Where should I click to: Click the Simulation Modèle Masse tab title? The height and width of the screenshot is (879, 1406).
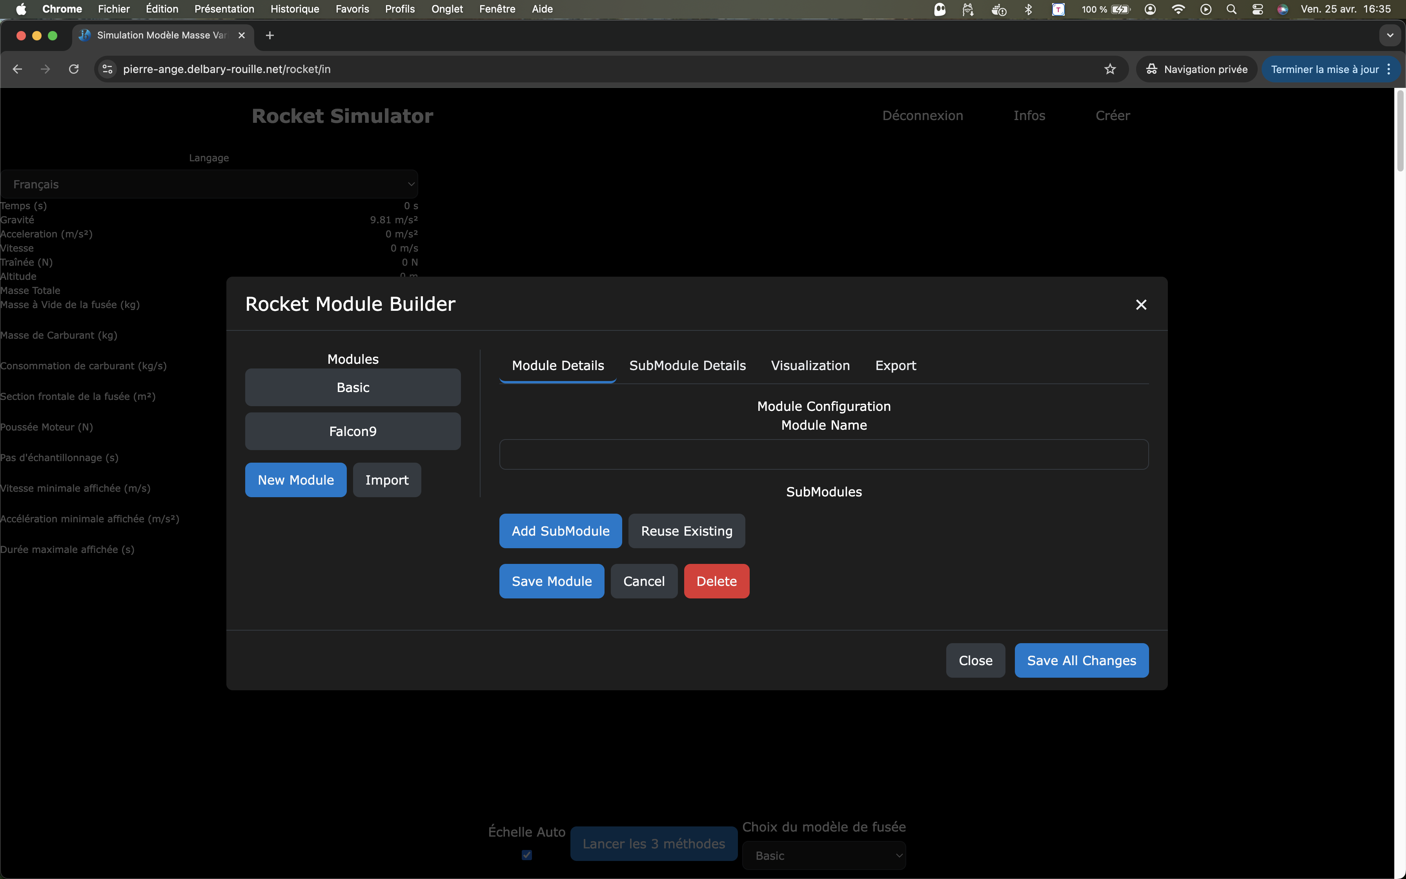tap(162, 35)
